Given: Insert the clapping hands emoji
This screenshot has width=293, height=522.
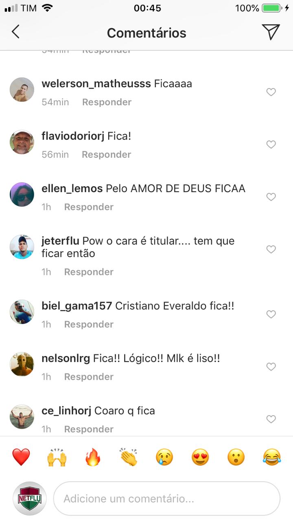Looking at the screenshot, I should [129, 457].
